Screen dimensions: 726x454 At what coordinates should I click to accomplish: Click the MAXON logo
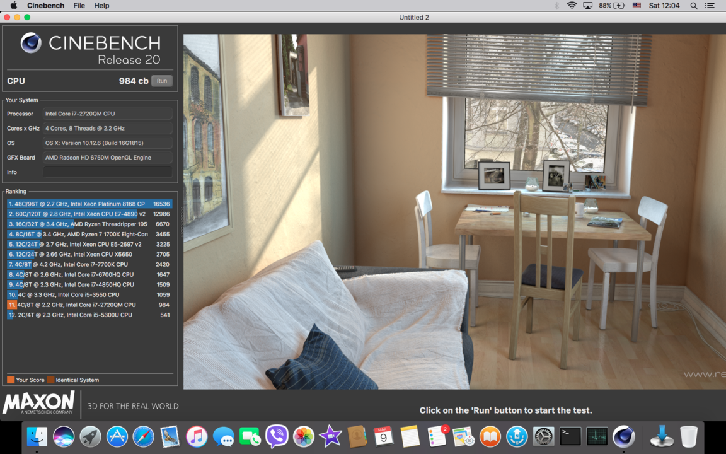tap(38, 402)
